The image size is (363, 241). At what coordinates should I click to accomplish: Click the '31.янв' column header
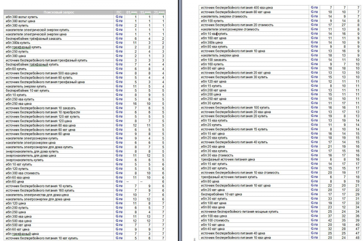(x=159, y=12)
